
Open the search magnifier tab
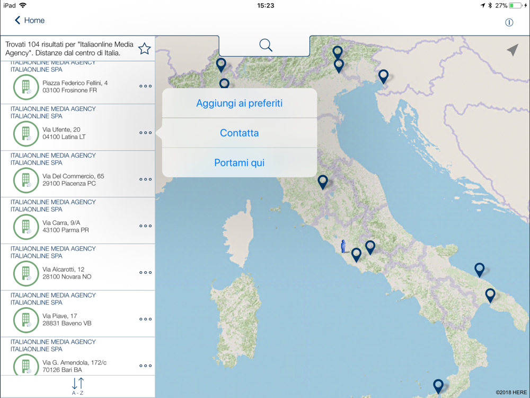pyautogui.click(x=266, y=45)
